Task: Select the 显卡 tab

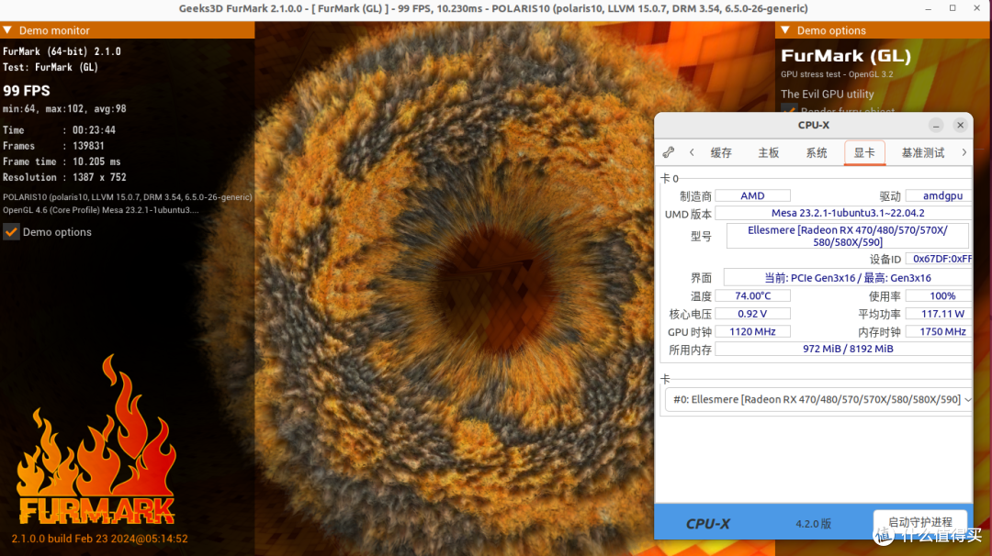Action: [864, 152]
